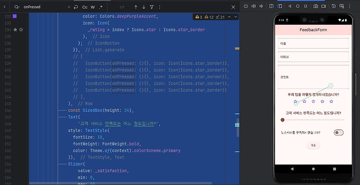The image size is (360, 185).
Task: Click FontWeight.bold text on line 151
Action: pos(120,144)
